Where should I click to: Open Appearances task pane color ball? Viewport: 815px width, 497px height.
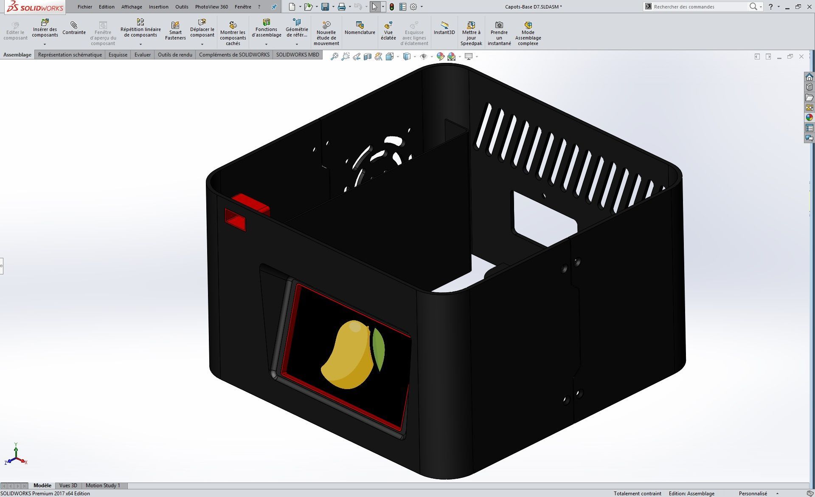809,118
